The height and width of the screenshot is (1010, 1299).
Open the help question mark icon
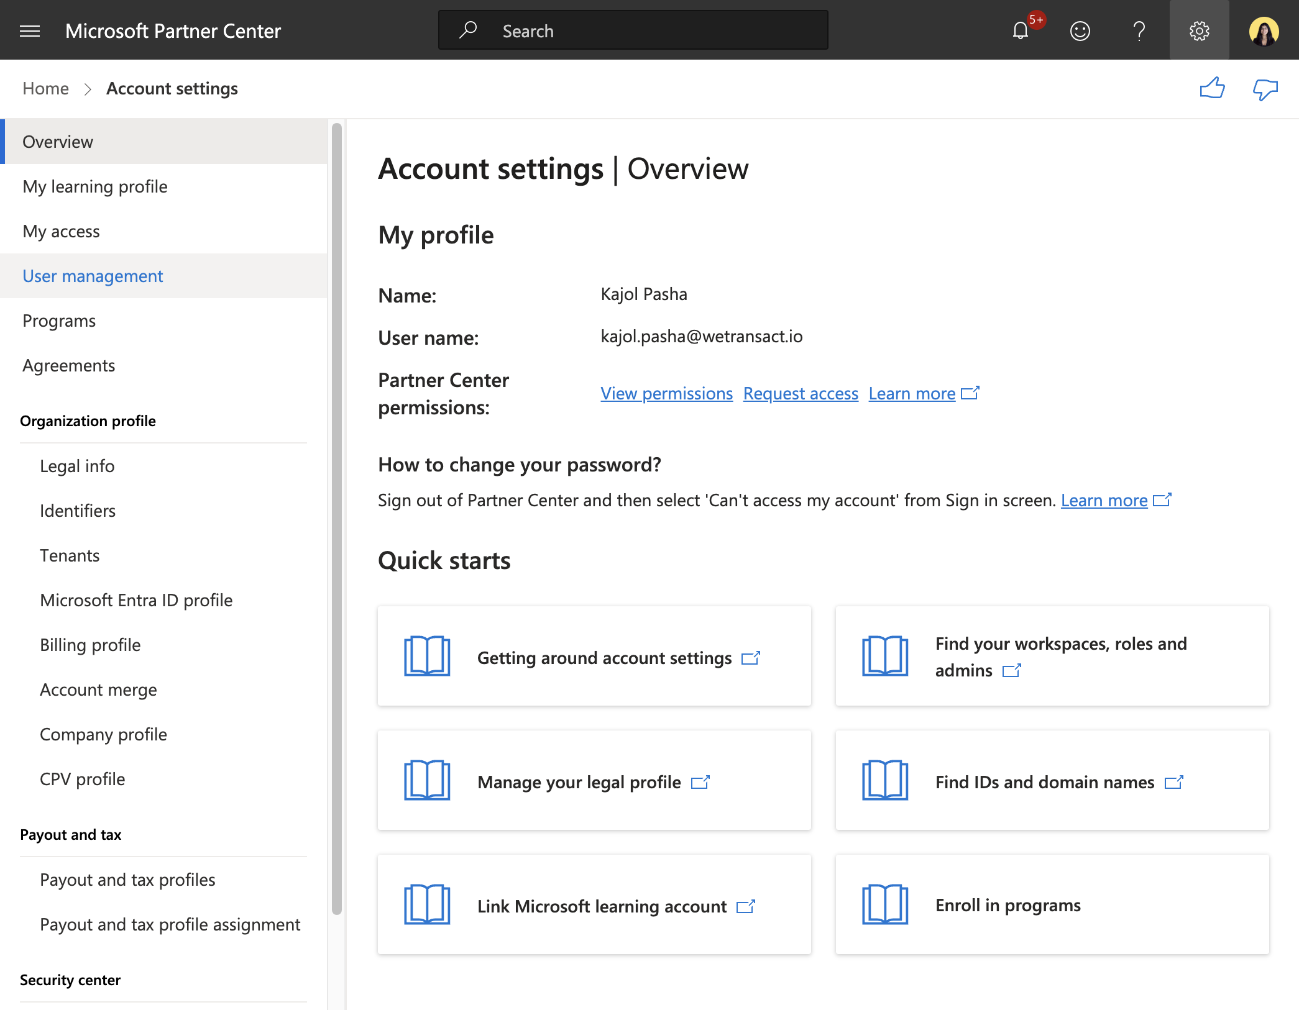tap(1139, 30)
